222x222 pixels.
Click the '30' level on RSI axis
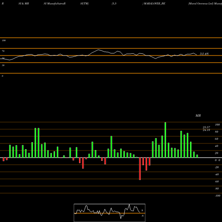pos(3,65)
